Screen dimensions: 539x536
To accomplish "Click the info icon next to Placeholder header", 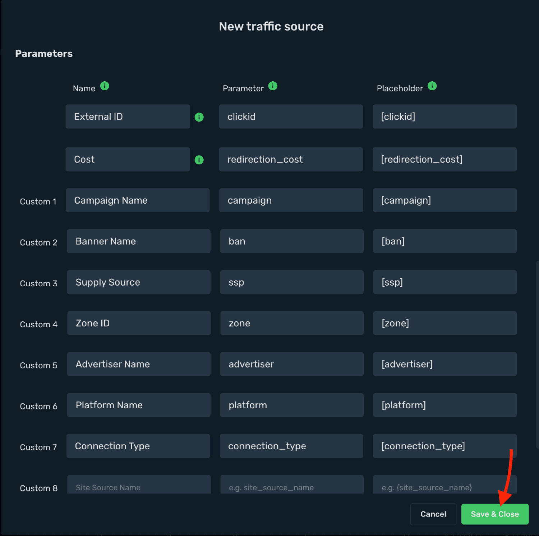I will [432, 86].
